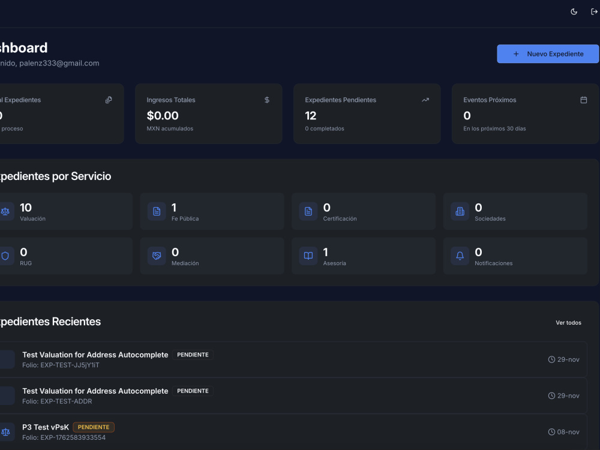Click the $0.00 income value
The width and height of the screenshot is (600, 450).
163,116
